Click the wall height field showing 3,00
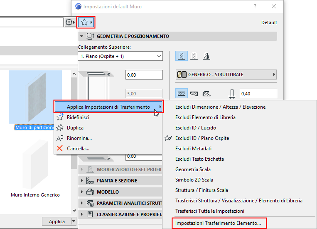The height and width of the screenshot is (229, 317). 144,94
